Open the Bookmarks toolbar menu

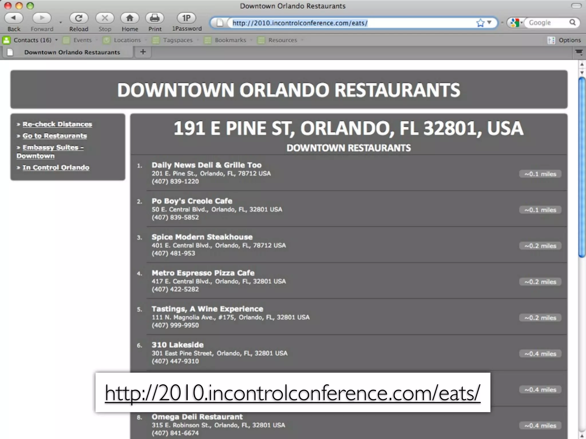230,40
